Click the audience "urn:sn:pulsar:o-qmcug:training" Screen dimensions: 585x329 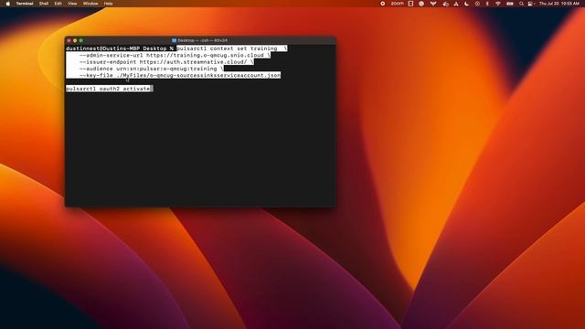(166, 69)
